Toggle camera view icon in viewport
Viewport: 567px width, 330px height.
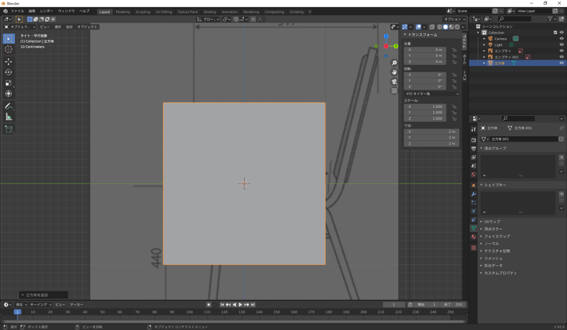394,81
